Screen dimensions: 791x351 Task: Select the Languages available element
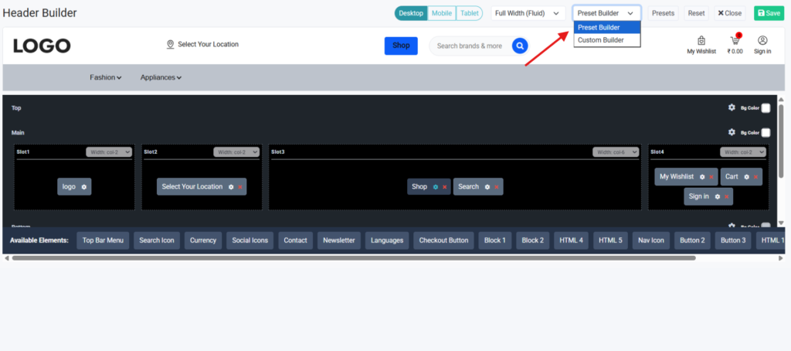387,240
